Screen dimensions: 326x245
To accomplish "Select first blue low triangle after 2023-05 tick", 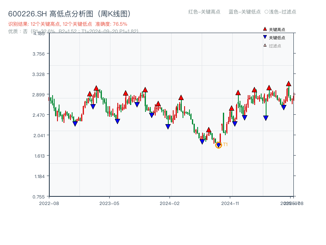I will (x=117, y=121).
